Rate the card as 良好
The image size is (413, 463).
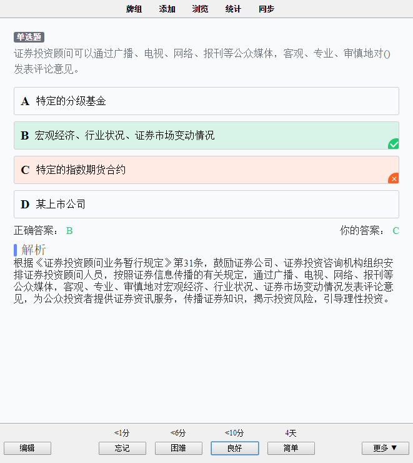pos(235,448)
